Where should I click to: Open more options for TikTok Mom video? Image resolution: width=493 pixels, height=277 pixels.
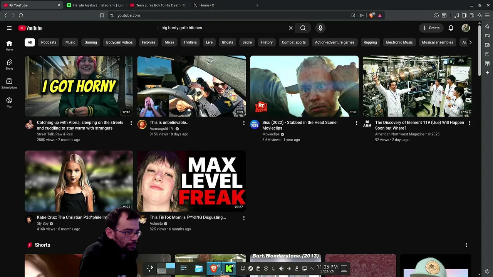click(244, 218)
